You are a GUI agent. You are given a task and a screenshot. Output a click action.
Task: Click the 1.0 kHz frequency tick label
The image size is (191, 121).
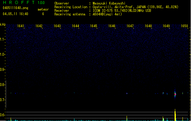click(2, 54)
